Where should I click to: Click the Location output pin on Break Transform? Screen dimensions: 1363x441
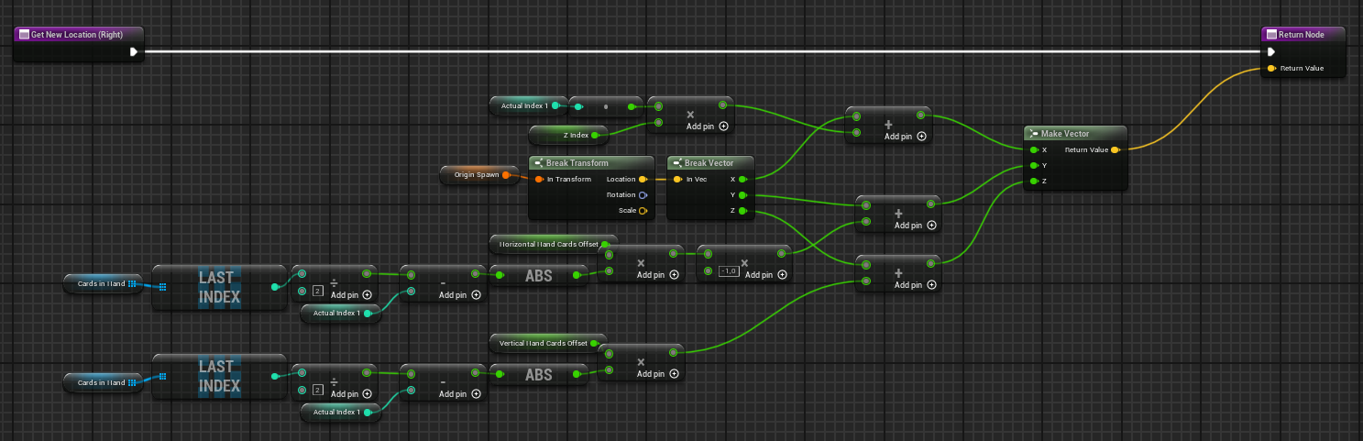643,179
